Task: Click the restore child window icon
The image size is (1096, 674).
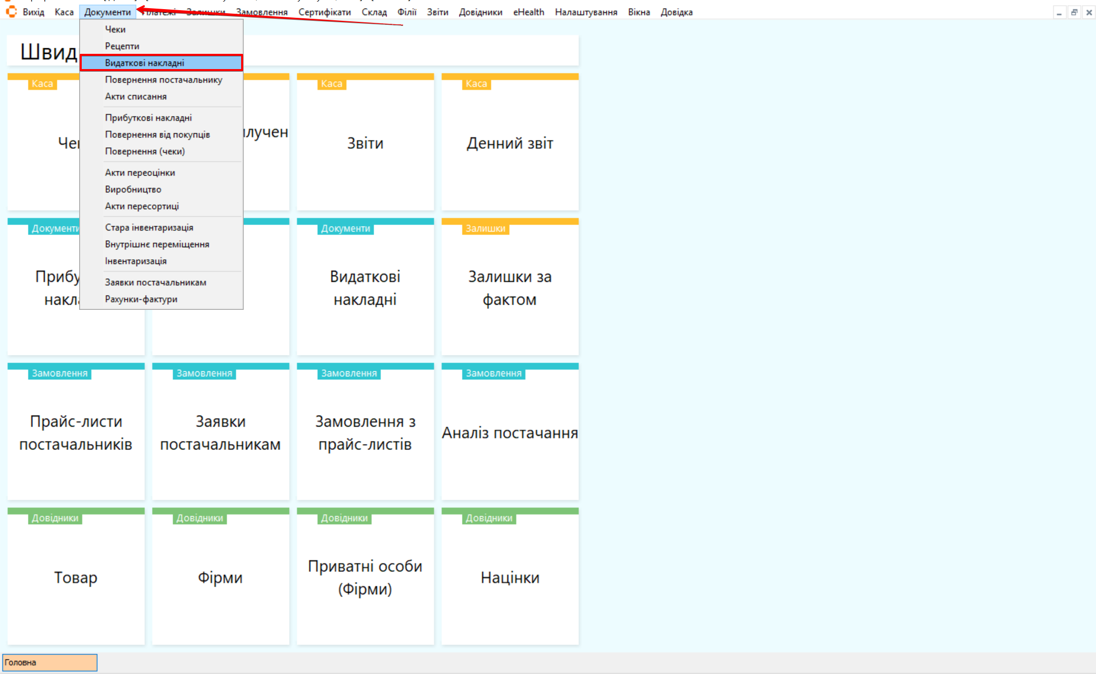Action: click(x=1074, y=13)
